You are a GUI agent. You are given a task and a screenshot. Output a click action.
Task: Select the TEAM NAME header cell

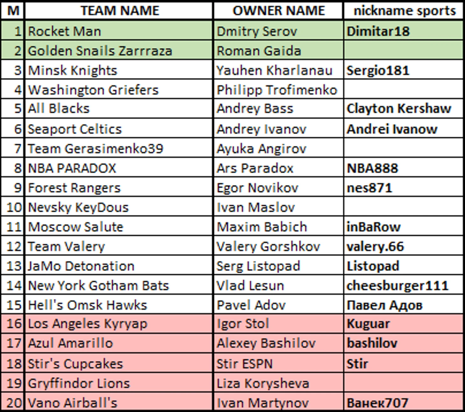click(x=119, y=11)
